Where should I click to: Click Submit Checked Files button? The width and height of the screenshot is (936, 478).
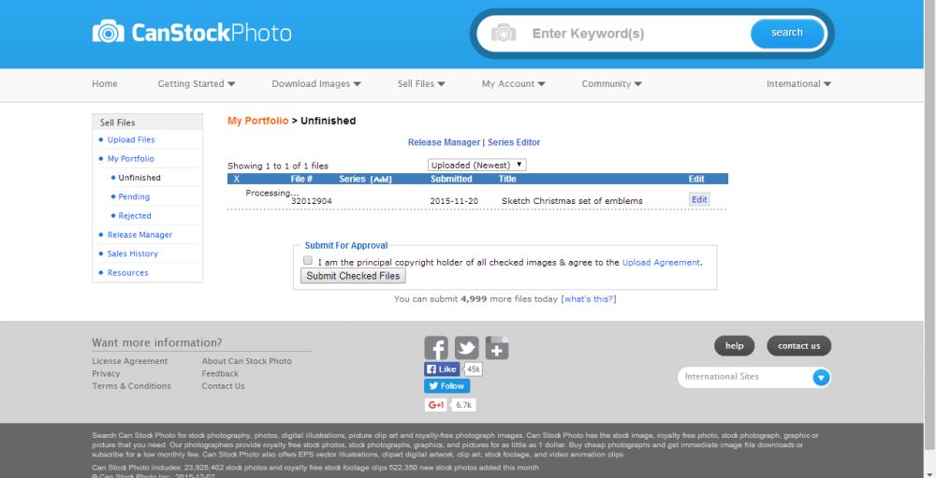click(x=353, y=276)
